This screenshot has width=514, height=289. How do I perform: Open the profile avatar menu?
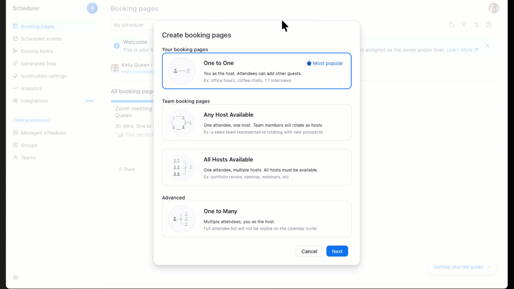pyautogui.click(x=494, y=8)
